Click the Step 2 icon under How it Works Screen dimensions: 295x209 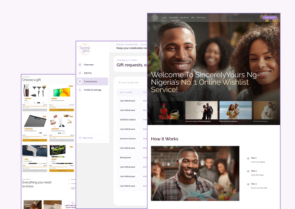(x=248, y=171)
